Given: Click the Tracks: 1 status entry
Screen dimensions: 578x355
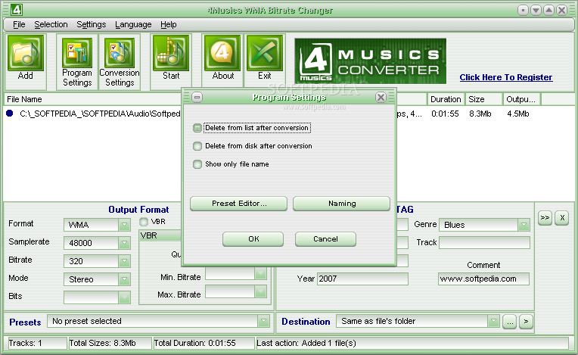Looking at the screenshot, I should (x=36, y=343).
